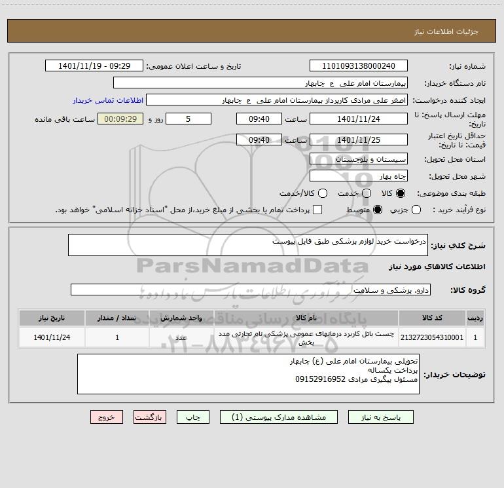Click the price validity hour field 09:40
The height and width of the screenshot is (488, 504).
tap(259, 140)
